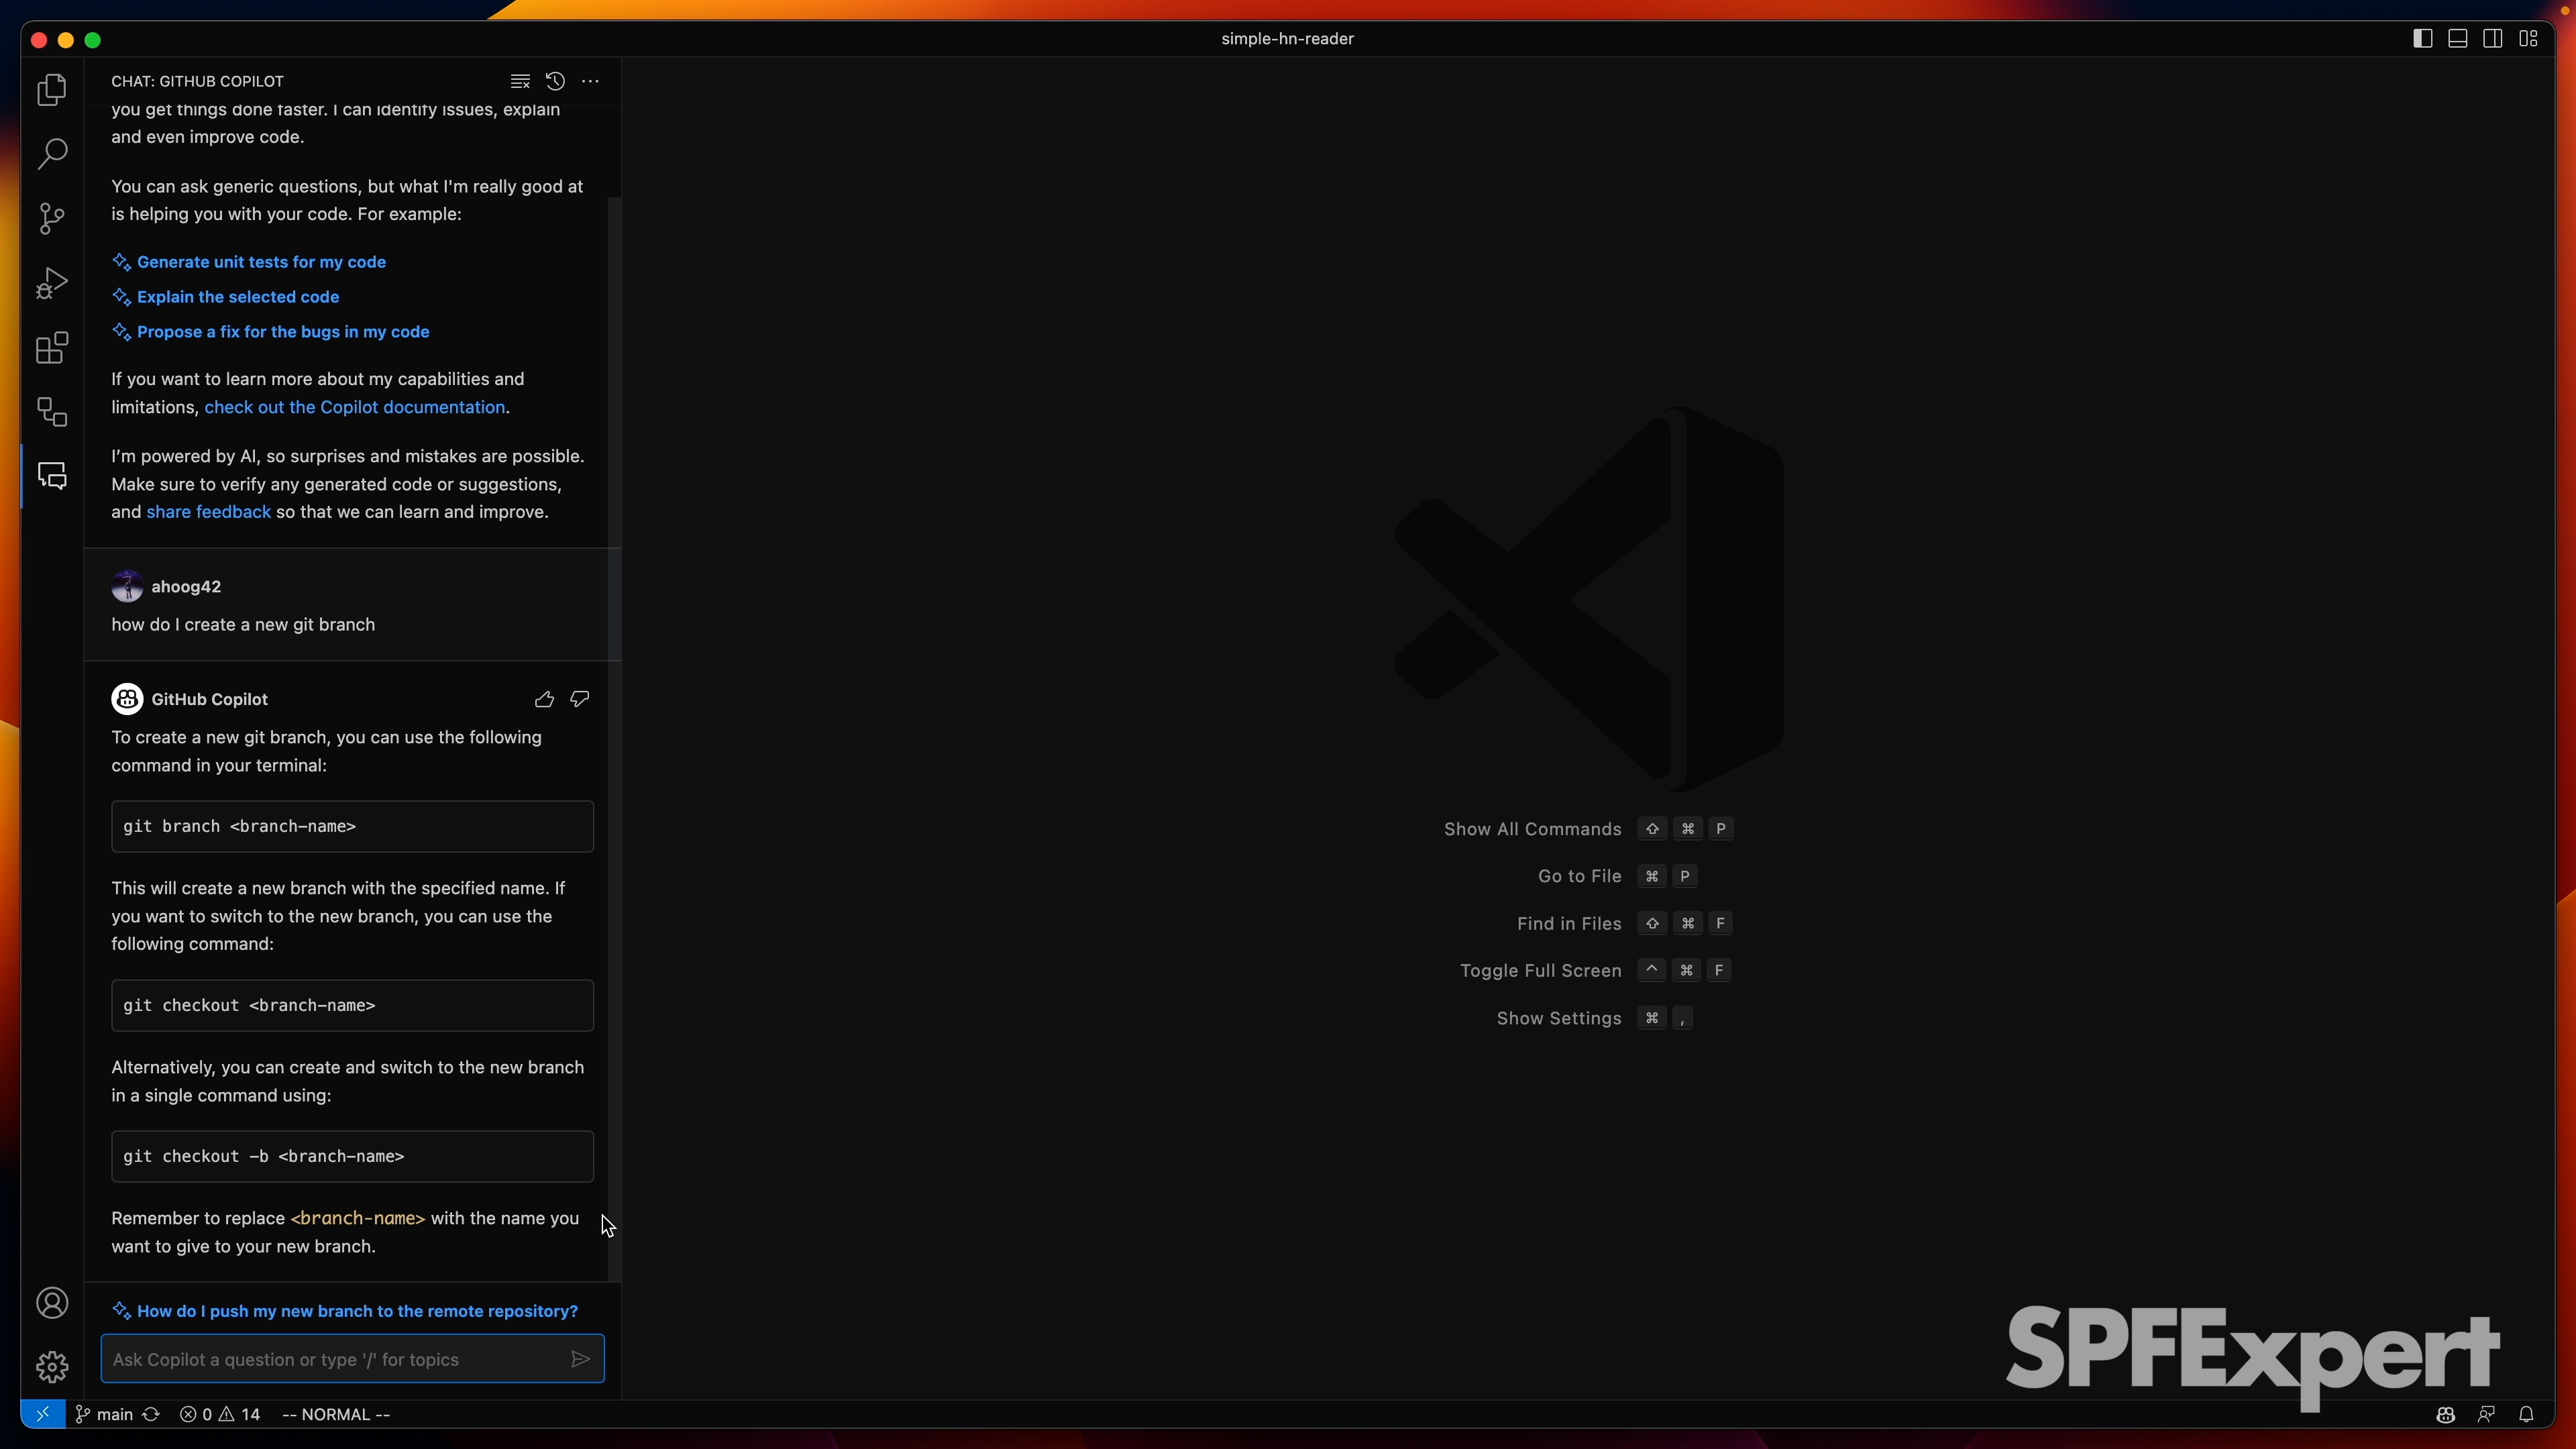This screenshot has height=1449, width=2576.
Task: Select the Settings gear icon
Action: point(51,1362)
